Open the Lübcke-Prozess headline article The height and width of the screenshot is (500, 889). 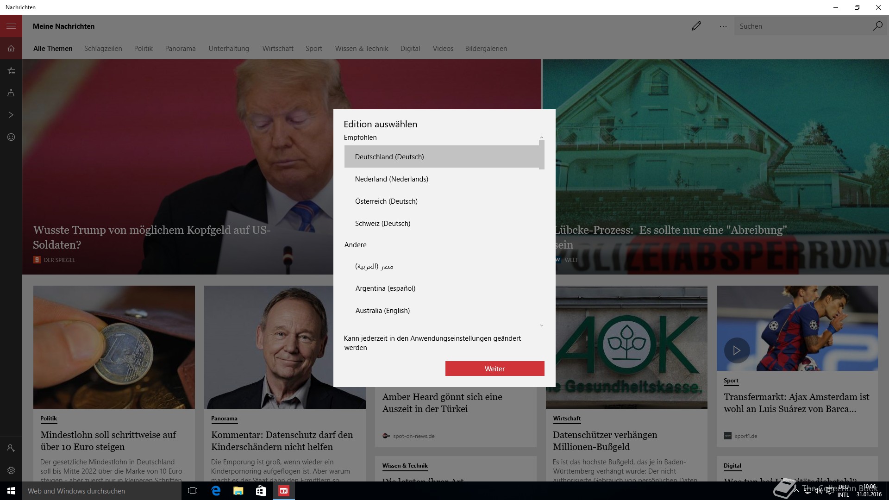(x=670, y=237)
